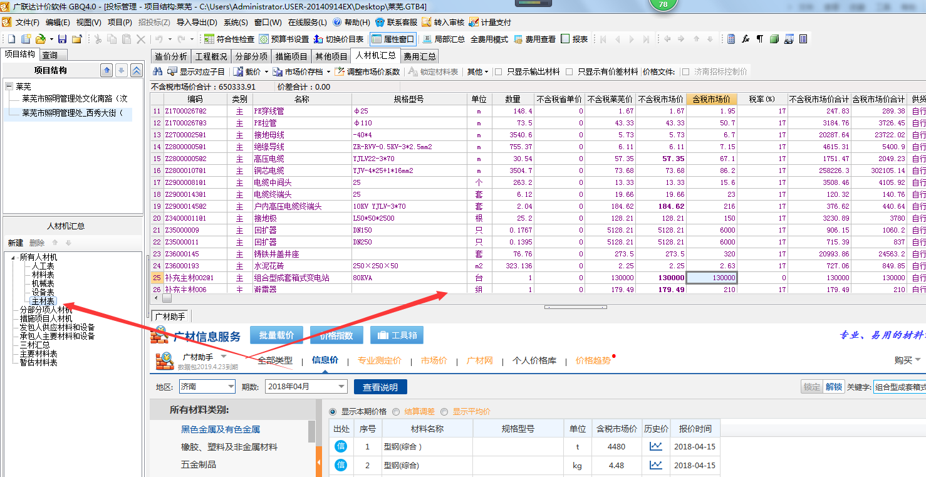Click 查看说明 view description button
Screen dimensions: 926x477
pos(380,387)
